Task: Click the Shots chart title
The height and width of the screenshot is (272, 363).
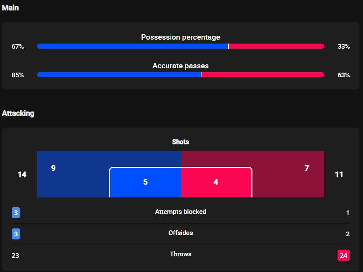Action: (x=181, y=142)
